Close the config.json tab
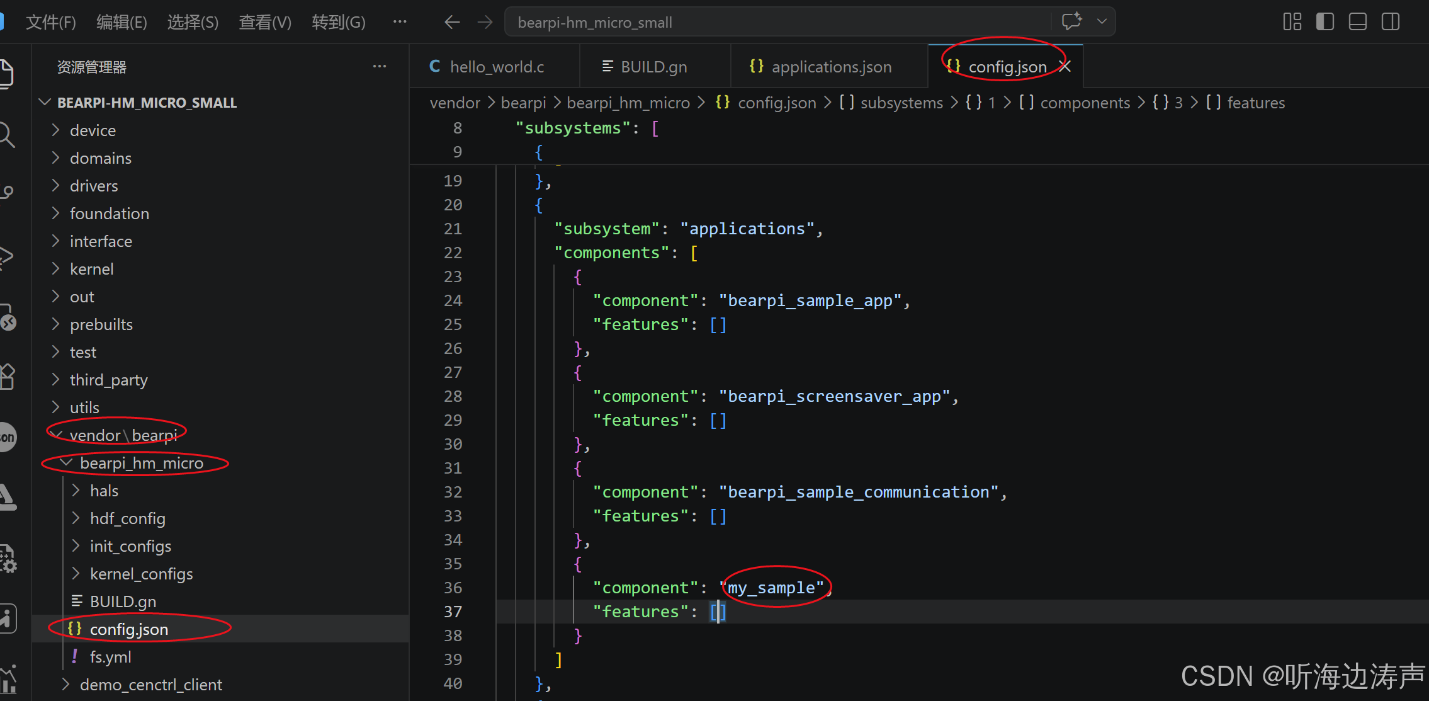Screen dimensions: 1429x701 (x=1065, y=66)
